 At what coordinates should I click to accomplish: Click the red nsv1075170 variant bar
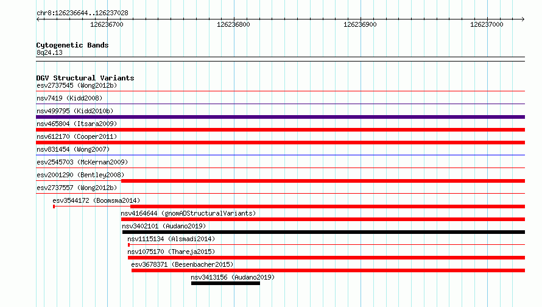(326, 258)
